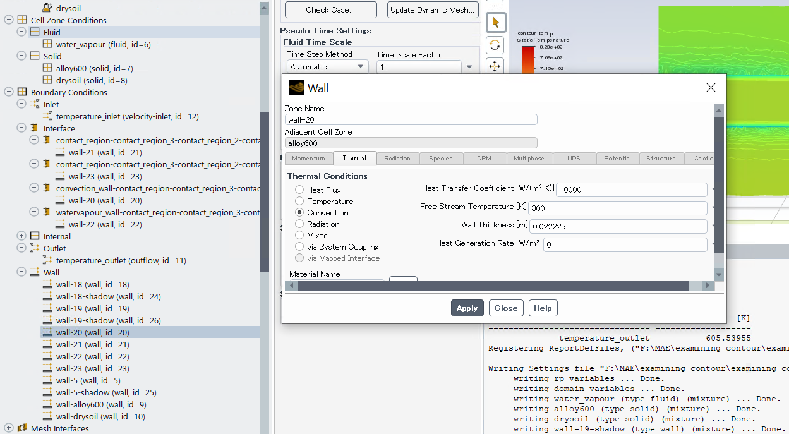Click the Inlet group icon
789x434 pixels.
tap(35, 104)
